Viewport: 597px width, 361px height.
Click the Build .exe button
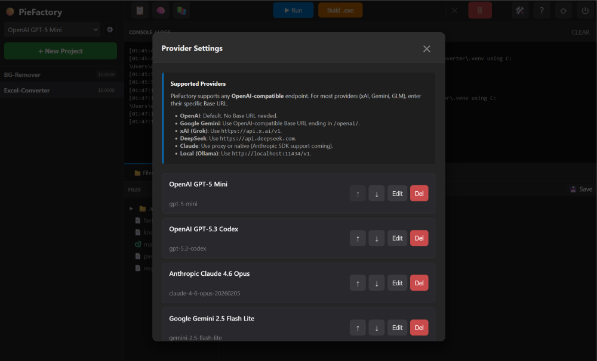coord(340,10)
